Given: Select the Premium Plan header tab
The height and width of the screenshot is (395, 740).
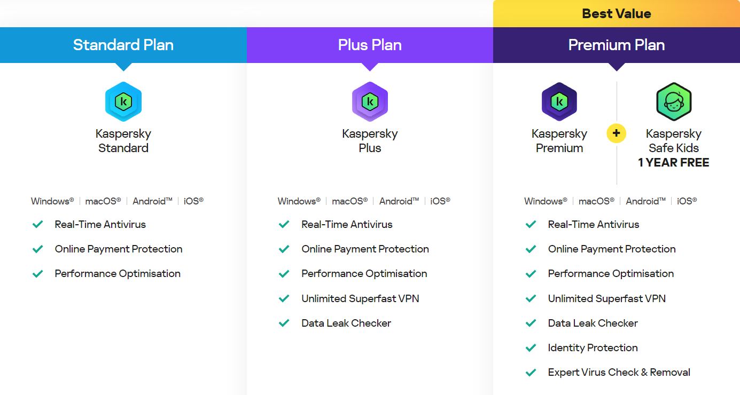Looking at the screenshot, I should coord(617,45).
